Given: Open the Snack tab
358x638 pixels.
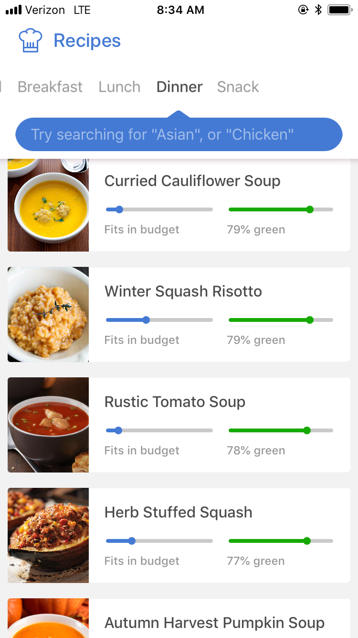Looking at the screenshot, I should pos(238,87).
